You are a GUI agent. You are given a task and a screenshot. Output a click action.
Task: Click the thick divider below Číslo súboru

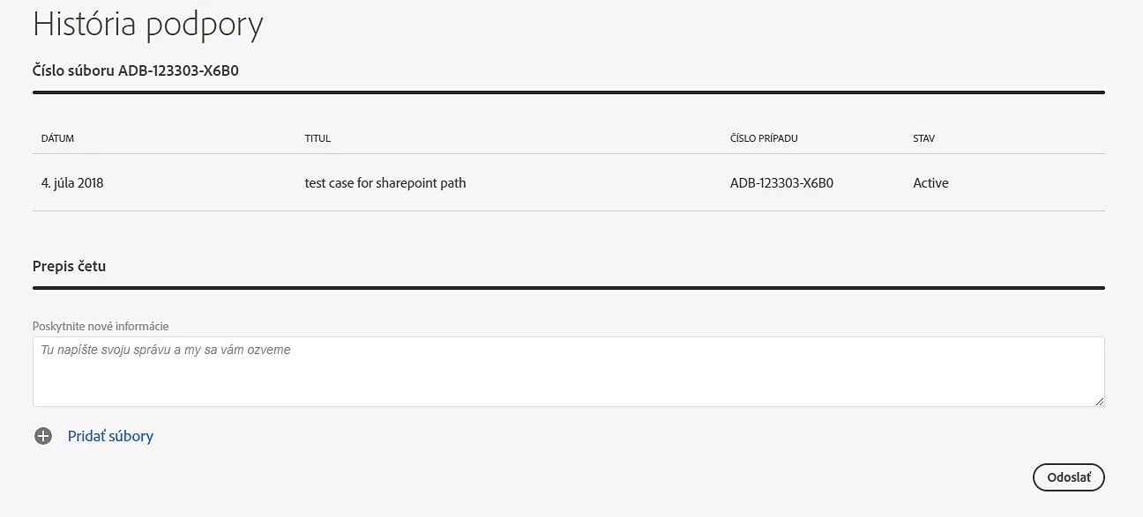coord(568,92)
